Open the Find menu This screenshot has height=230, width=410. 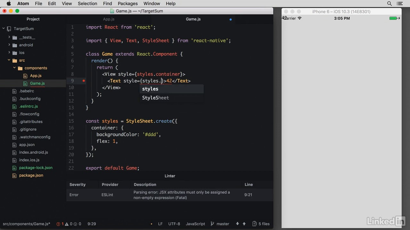point(107,4)
